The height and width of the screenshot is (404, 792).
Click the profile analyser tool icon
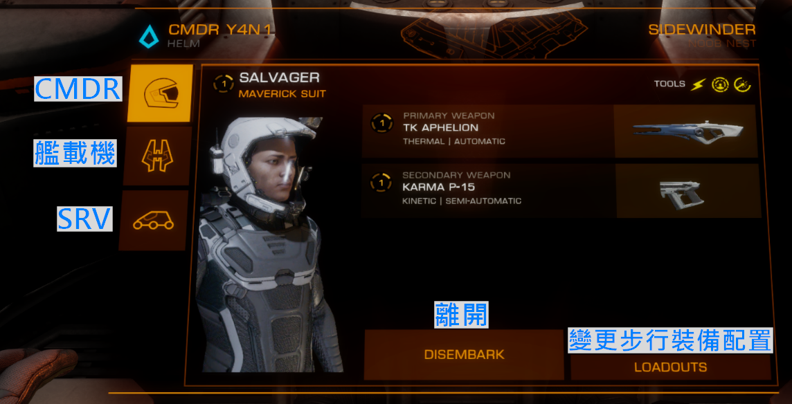[720, 85]
